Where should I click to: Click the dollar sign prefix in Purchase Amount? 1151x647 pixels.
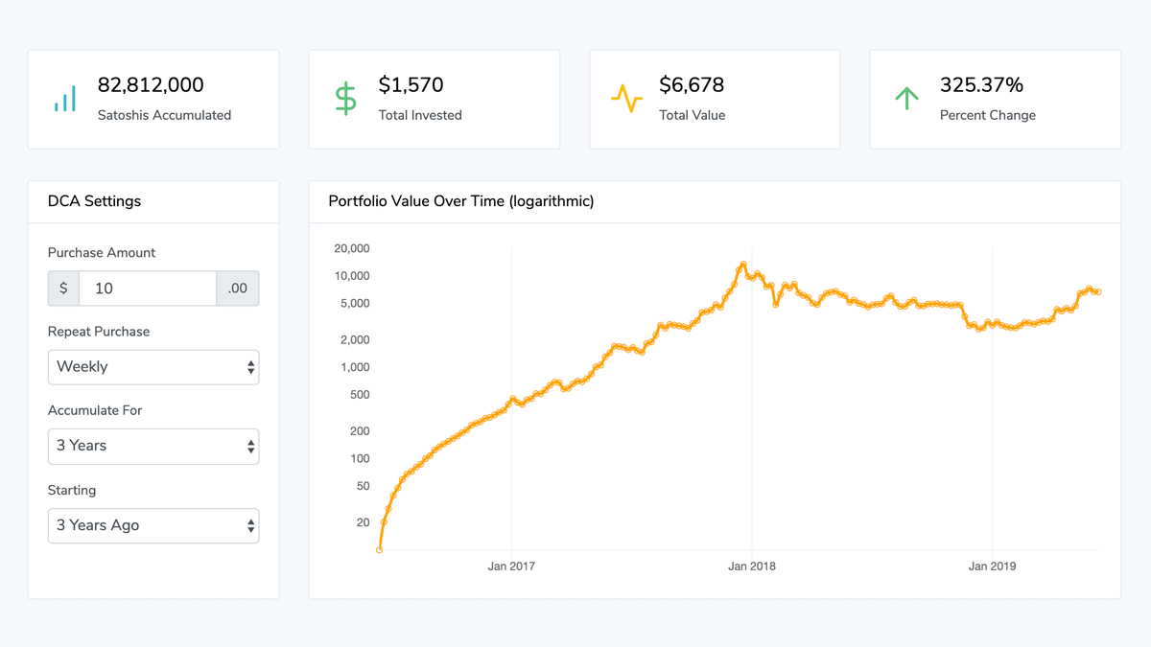[x=63, y=289]
